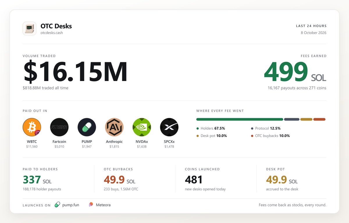Click the 'Protocol 12.5%' legend label
Screen dimensions: 349x223
pyautogui.click(x=268, y=128)
